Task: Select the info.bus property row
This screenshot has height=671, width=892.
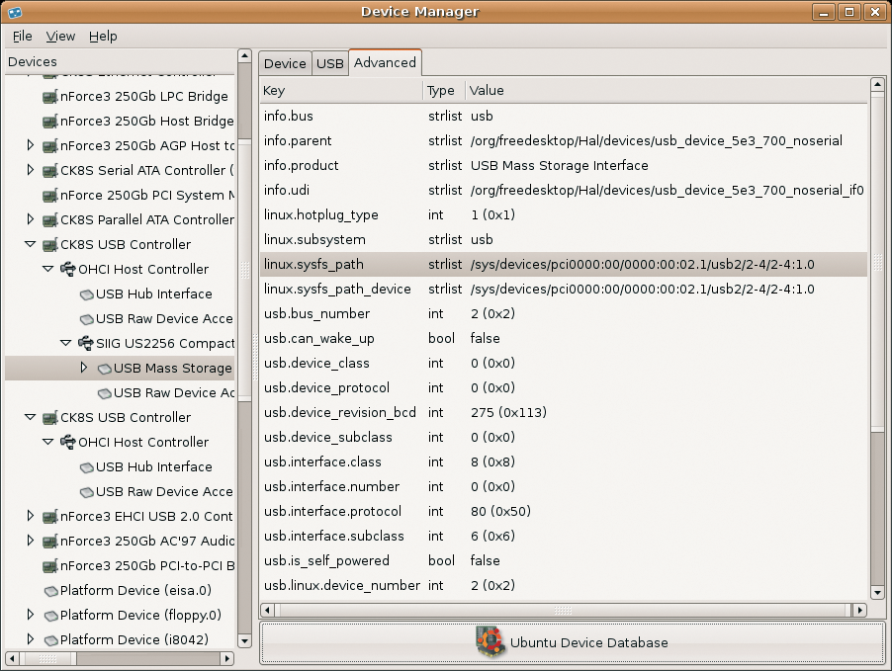Action: click(x=564, y=116)
